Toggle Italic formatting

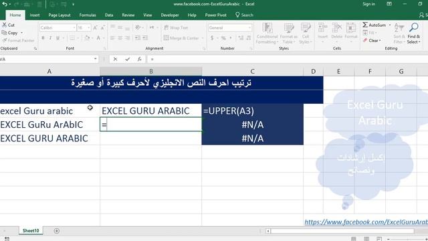(50, 38)
